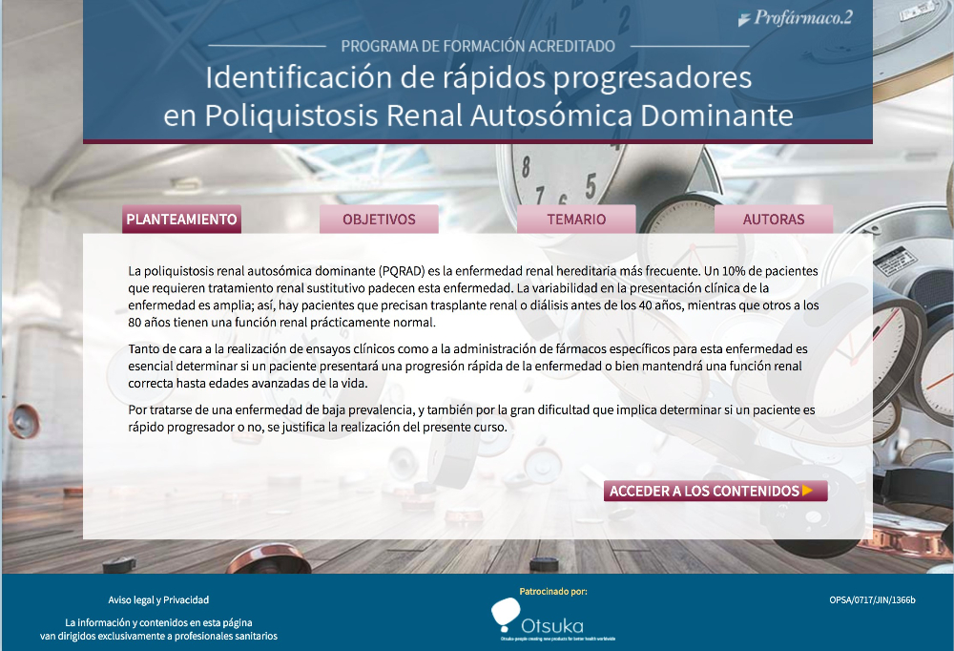Click the course title heading 'Identificación de rápidos progresadores'
Screen dimensions: 954x651
pyautogui.click(x=478, y=77)
